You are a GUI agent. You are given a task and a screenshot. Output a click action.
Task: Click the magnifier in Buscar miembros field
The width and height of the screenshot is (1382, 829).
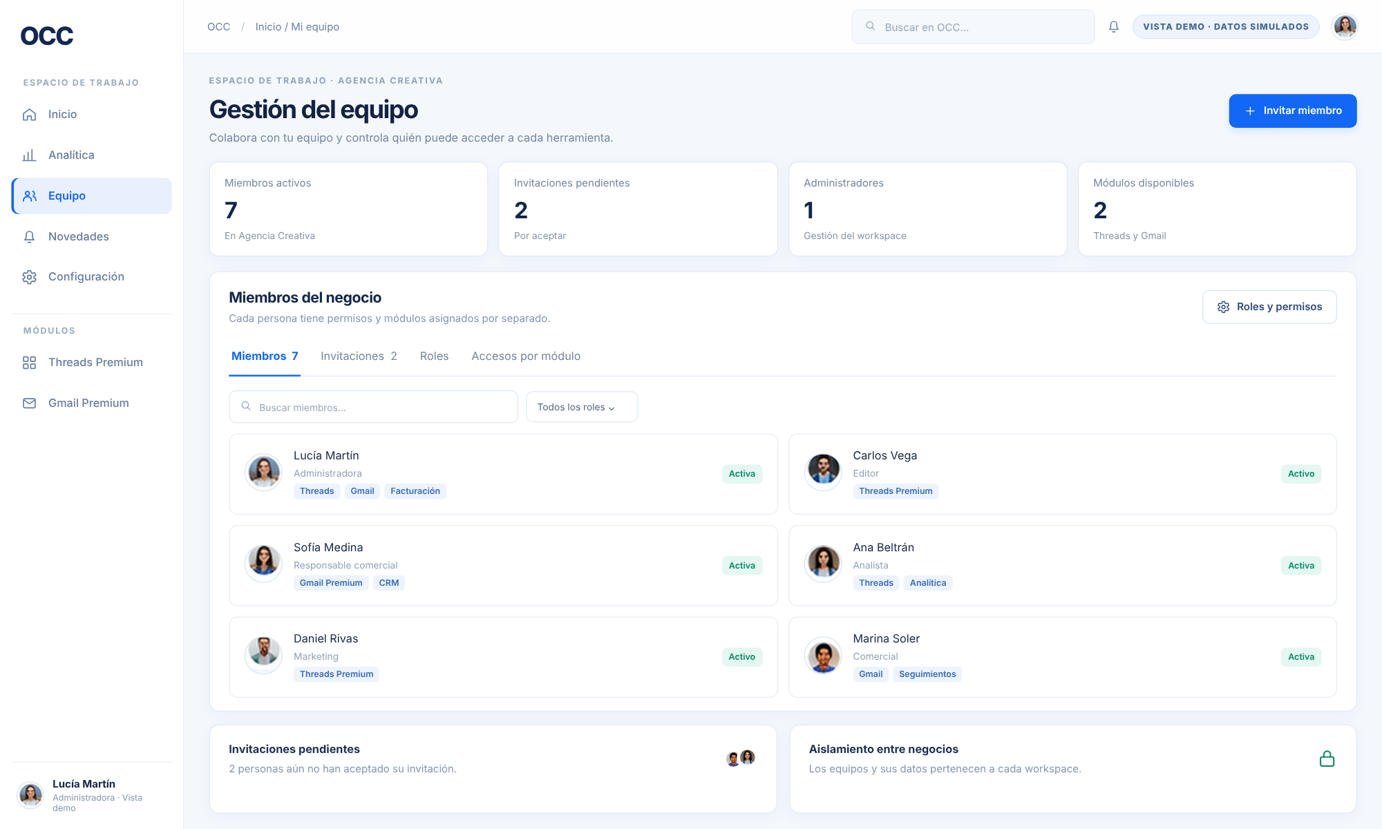pyautogui.click(x=246, y=407)
